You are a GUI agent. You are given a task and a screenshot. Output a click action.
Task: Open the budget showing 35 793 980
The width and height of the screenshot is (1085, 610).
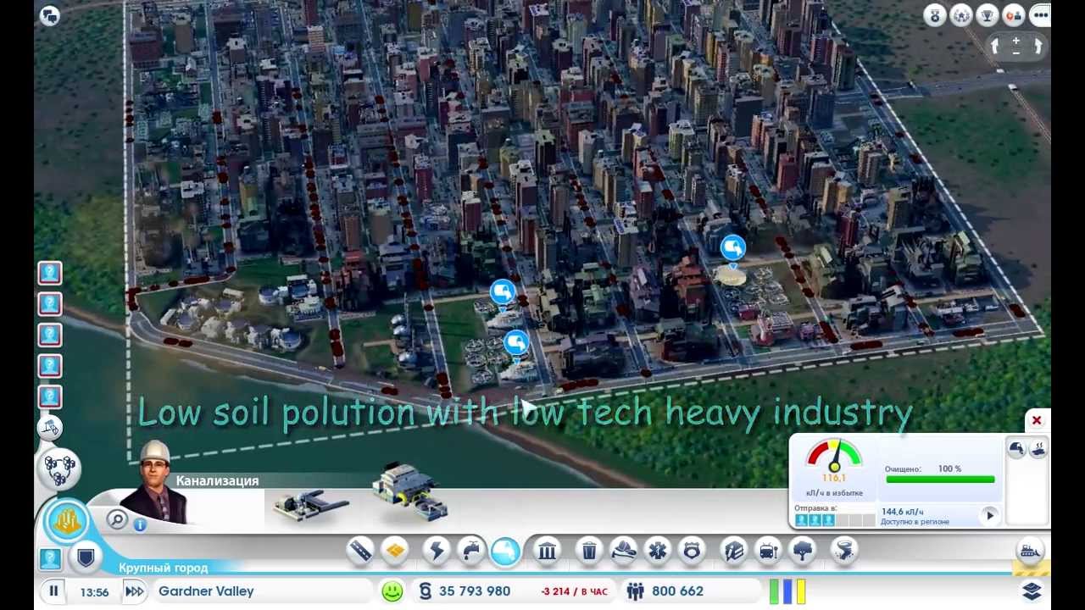(x=465, y=591)
